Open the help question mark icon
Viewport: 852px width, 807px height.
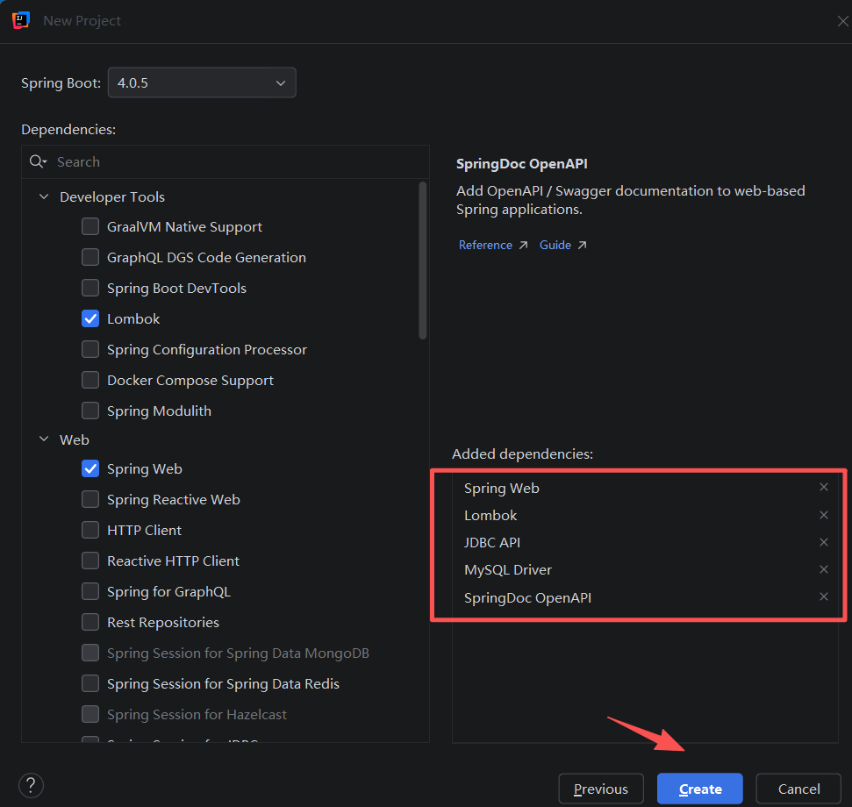31,785
